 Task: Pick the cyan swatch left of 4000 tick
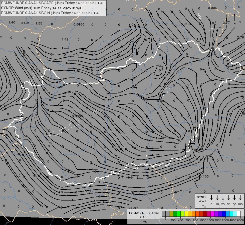[x=231, y=214]
